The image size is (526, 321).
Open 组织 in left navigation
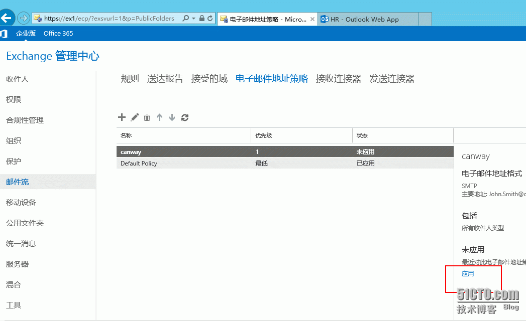coord(14,141)
